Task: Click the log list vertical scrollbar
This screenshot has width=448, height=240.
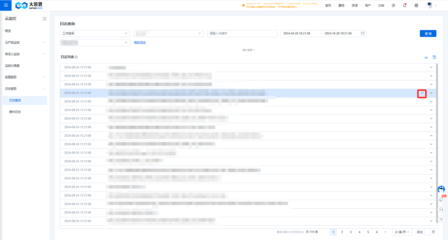Action: coord(437,143)
